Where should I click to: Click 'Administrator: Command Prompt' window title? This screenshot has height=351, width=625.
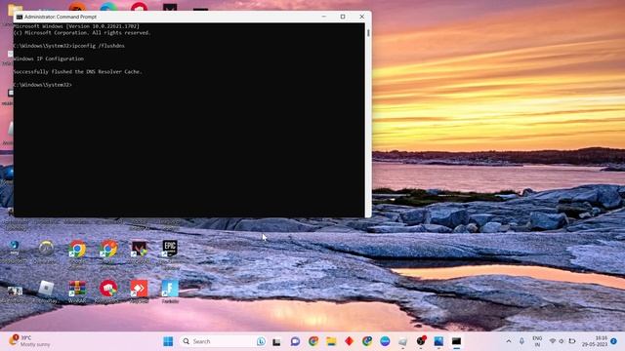click(x=61, y=17)
